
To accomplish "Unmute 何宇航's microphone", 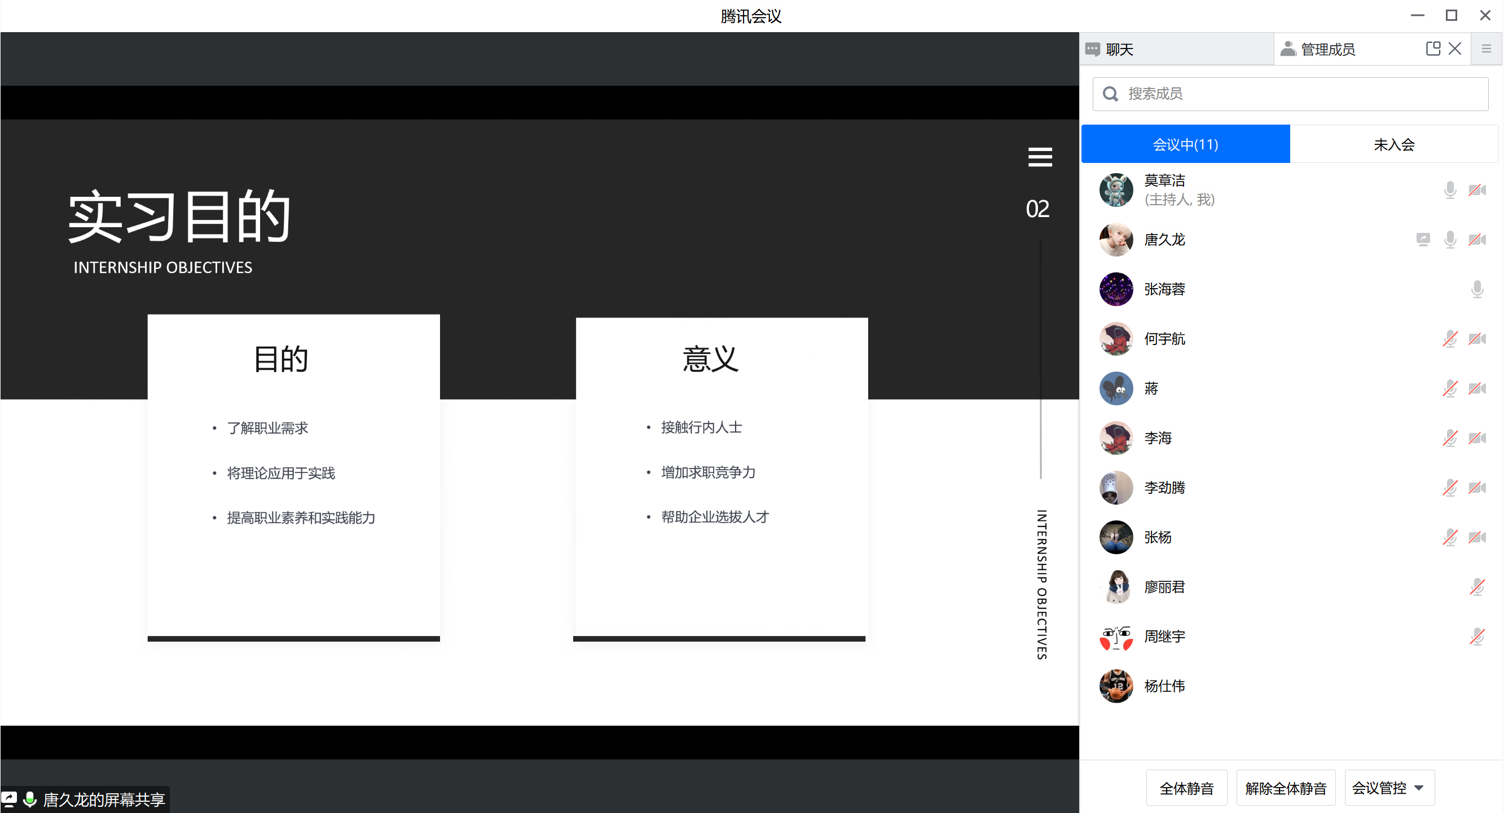I will point(1450,338).
